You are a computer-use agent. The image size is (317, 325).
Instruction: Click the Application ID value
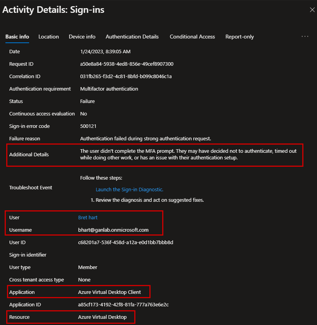[123, 304]
